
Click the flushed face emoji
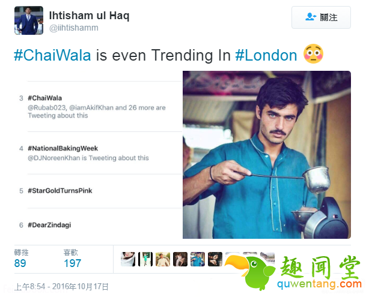click(x=313, y=54)
